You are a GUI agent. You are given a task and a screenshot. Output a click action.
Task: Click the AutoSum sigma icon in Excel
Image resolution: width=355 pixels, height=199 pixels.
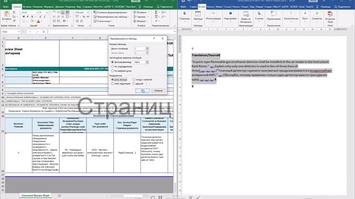coord(156,12)
